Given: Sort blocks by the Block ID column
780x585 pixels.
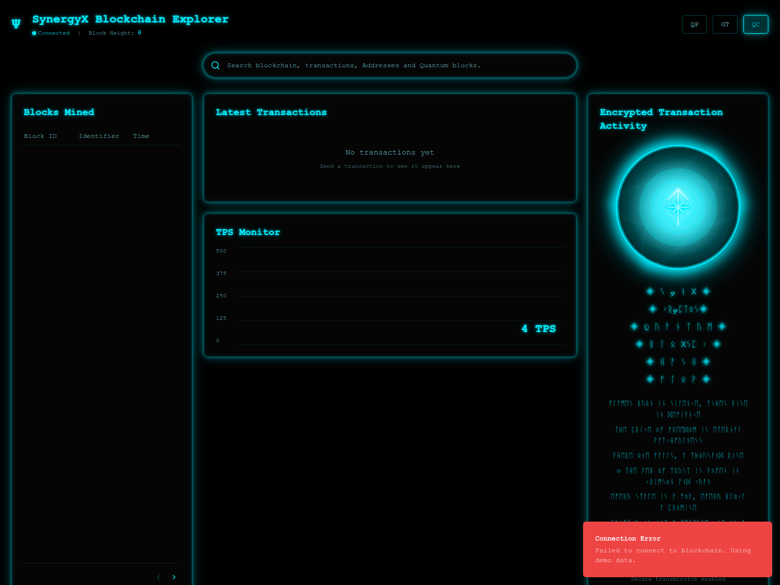Looking at the screenshot, I should [40, 136].
